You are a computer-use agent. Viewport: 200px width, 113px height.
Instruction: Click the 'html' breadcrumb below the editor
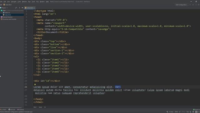point(35,107)
